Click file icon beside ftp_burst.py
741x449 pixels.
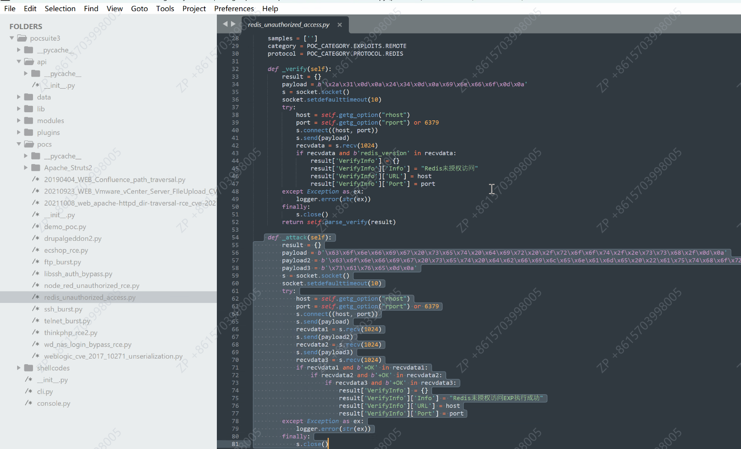tap(36, 262)
